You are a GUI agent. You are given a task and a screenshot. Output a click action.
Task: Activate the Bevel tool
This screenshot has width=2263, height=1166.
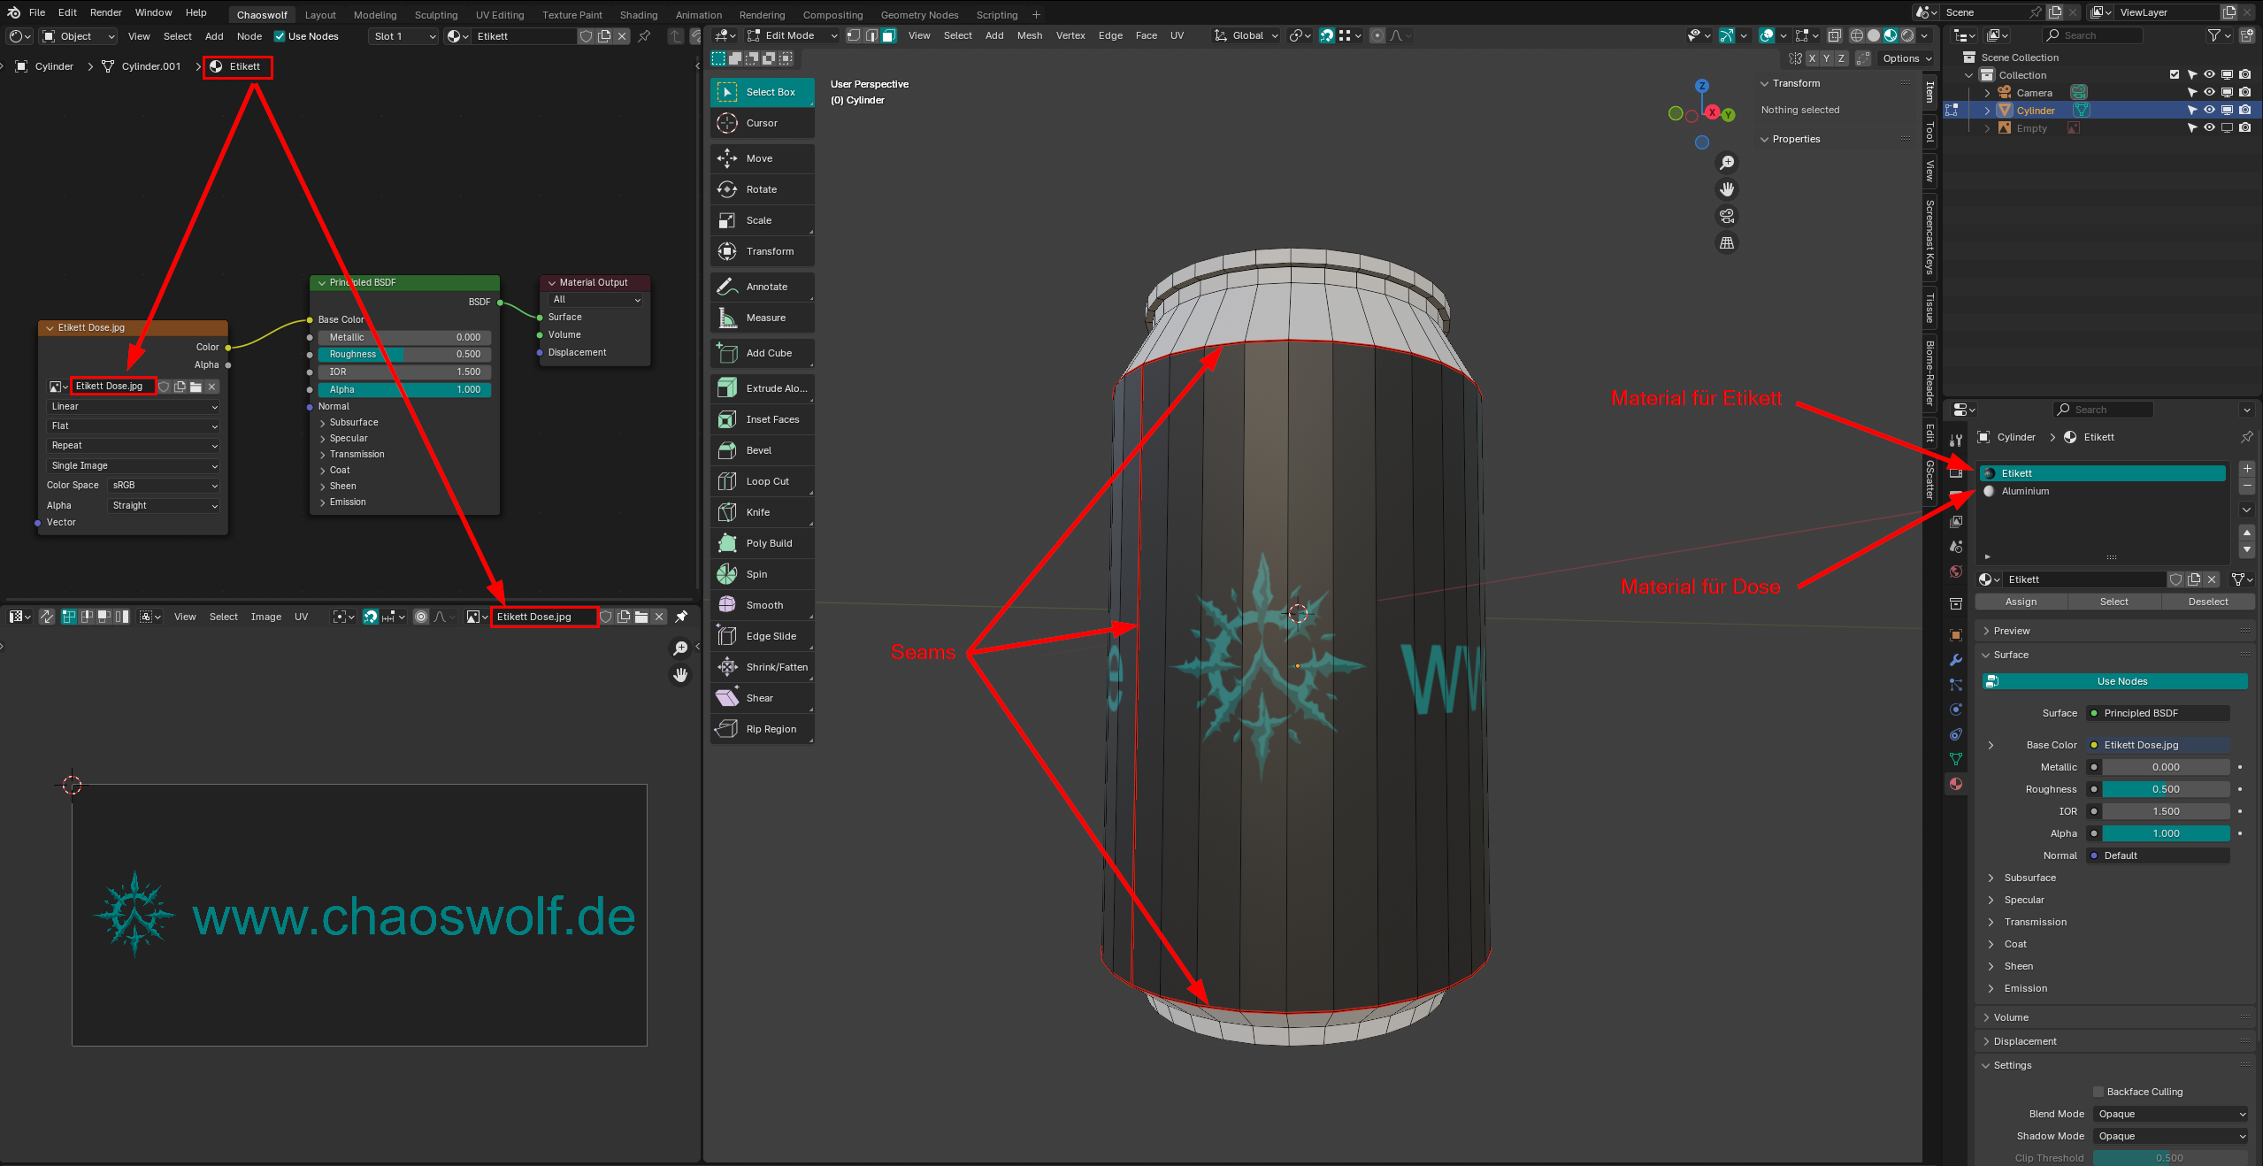761,450
